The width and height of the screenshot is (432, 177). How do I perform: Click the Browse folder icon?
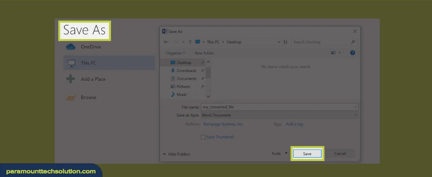click(71, 97)
